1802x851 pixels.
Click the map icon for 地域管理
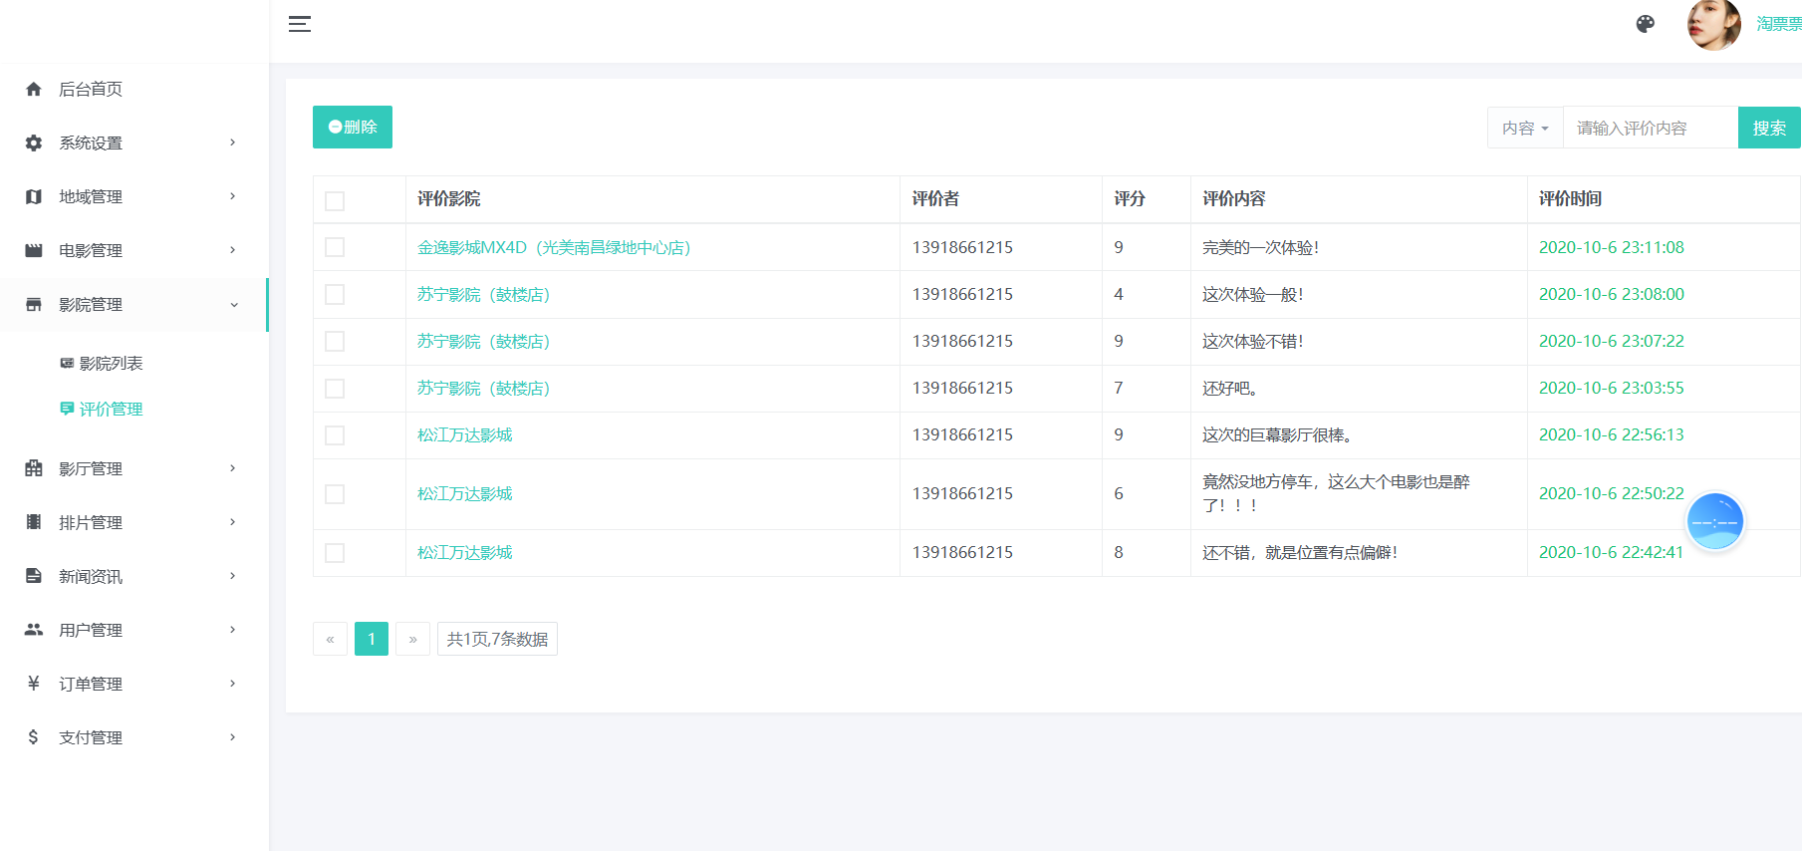coord(34,197)
